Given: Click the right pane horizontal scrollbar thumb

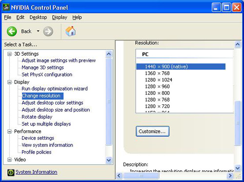Looking at the screenshot, I should click(x=141, y=176).
